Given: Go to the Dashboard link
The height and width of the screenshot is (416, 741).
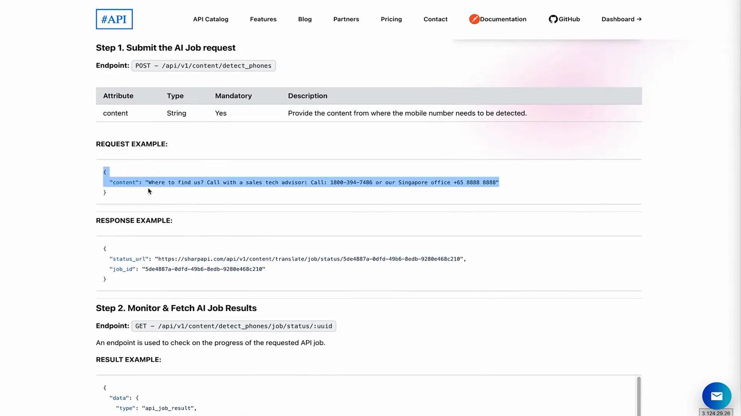Looking at the screenshot, I should [621, 19].
